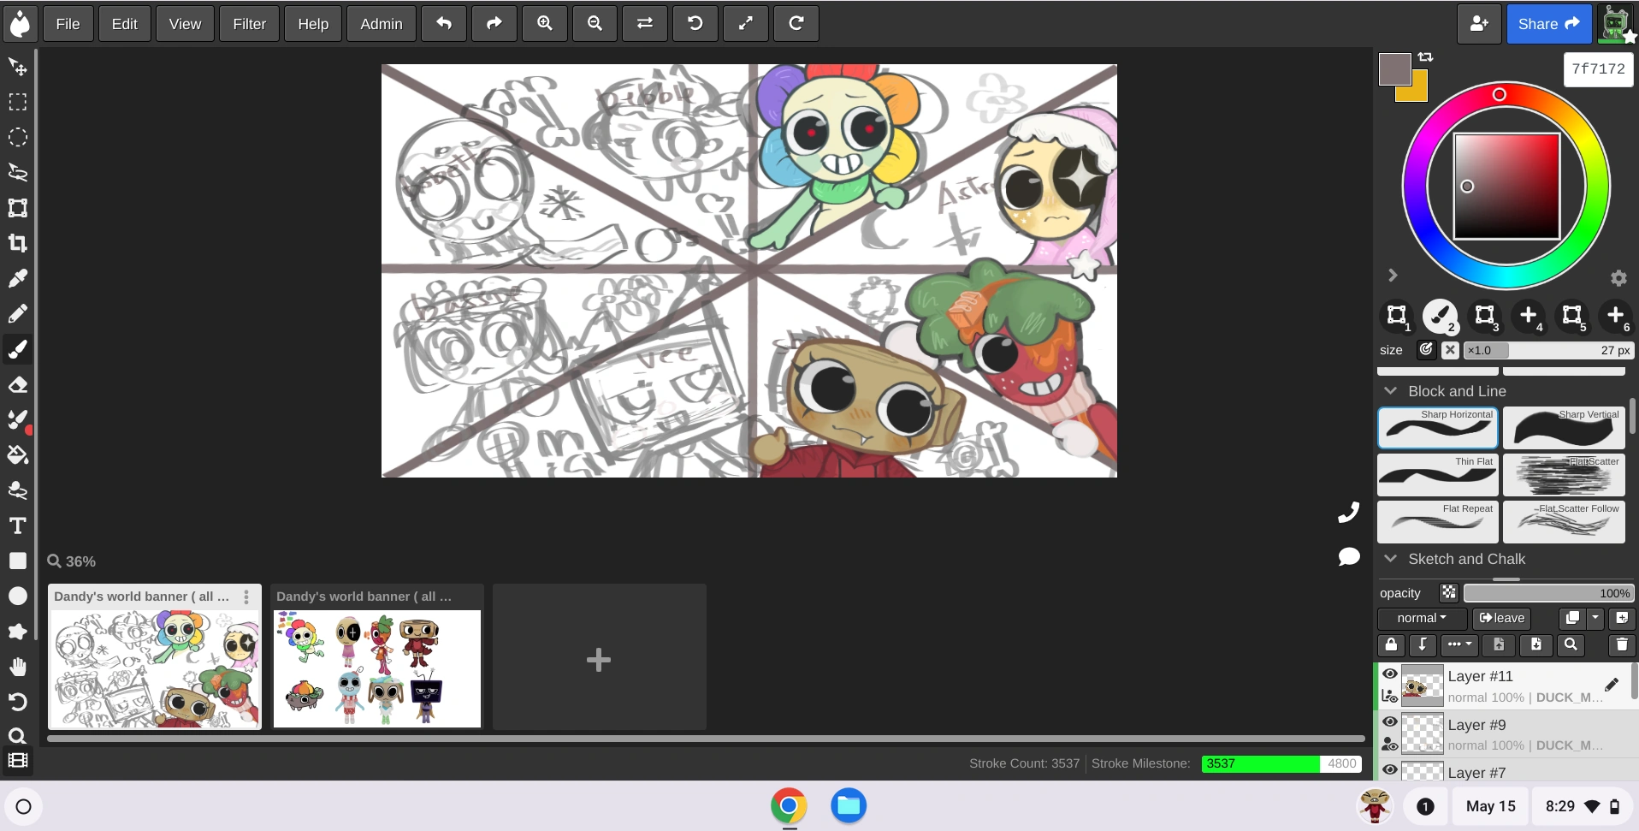This screenshot has width=1639, height=831.
Task: Open the layer search
Action: [1571, 644]
